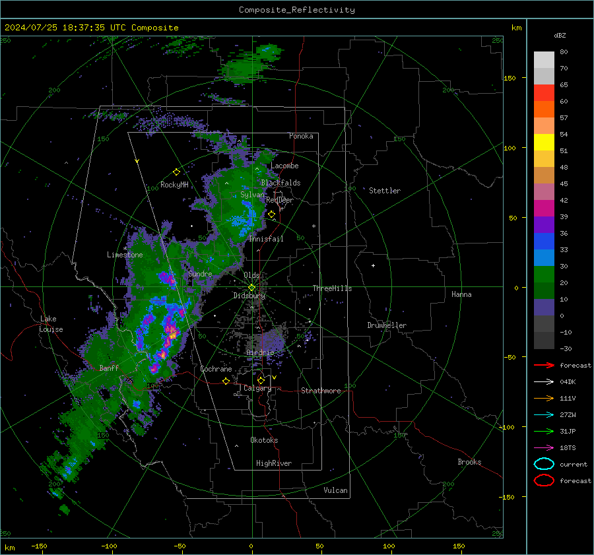The image size is (594, 555).
Task: Select the dark orange 57-60 dBZ swatch
Action: tap(544, 110)
